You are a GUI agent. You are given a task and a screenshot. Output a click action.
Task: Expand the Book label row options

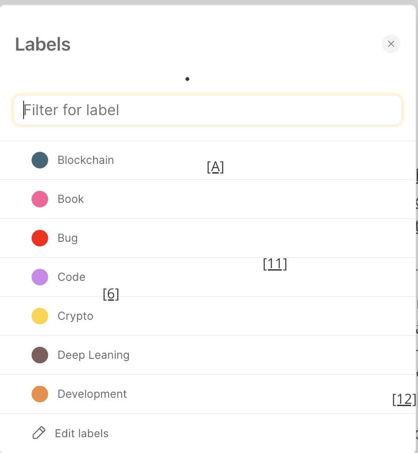click(x=70, y=199)
